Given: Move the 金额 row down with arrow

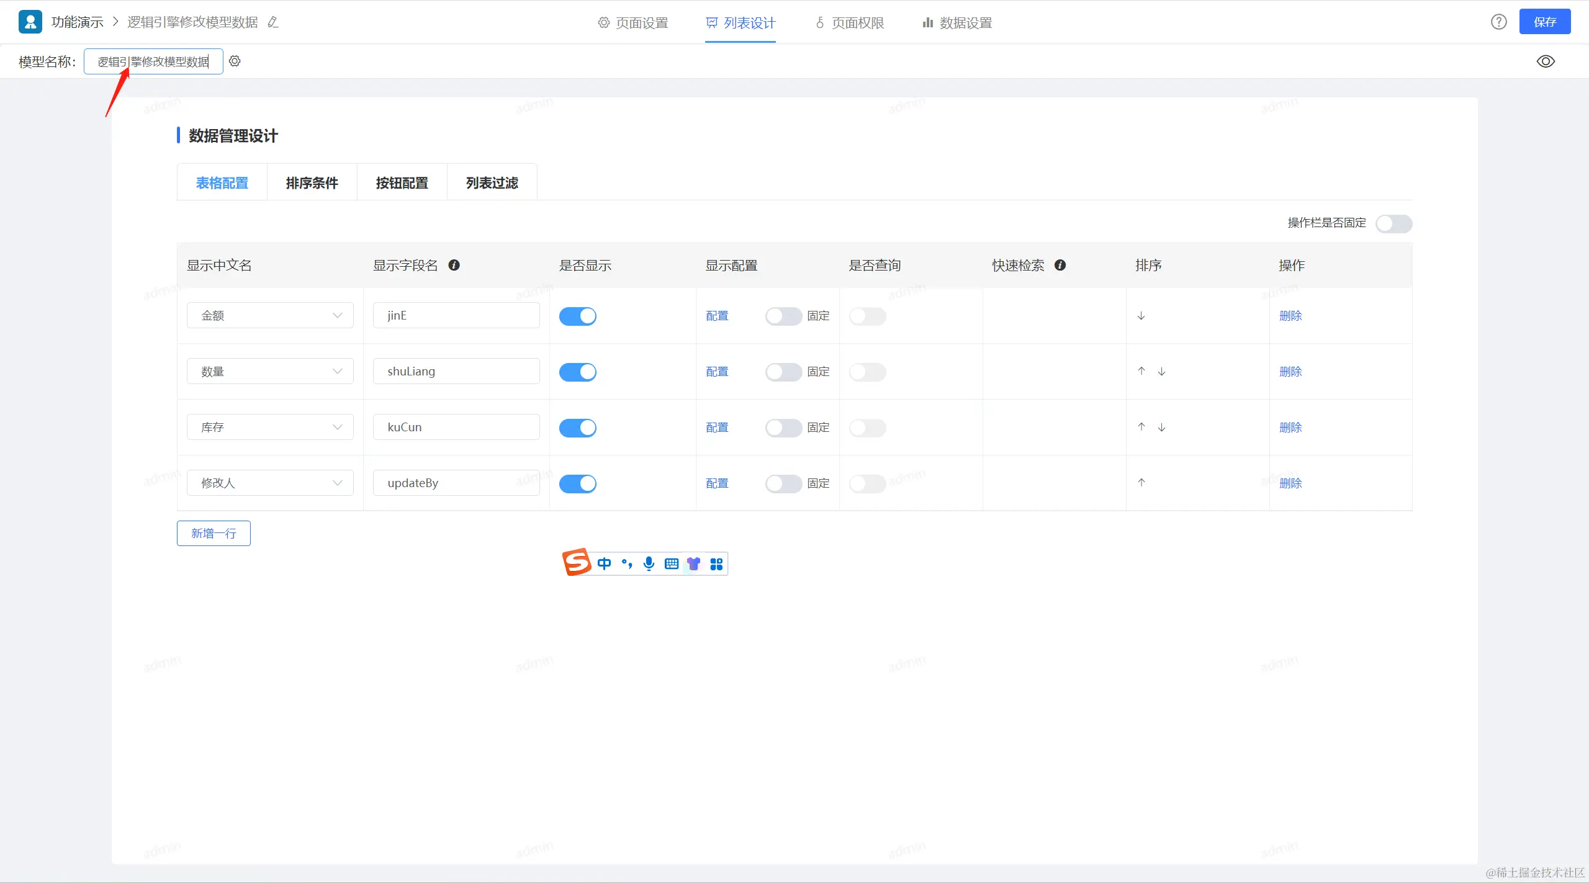Looking at the screenshot, I should [x=1141, y=316].
